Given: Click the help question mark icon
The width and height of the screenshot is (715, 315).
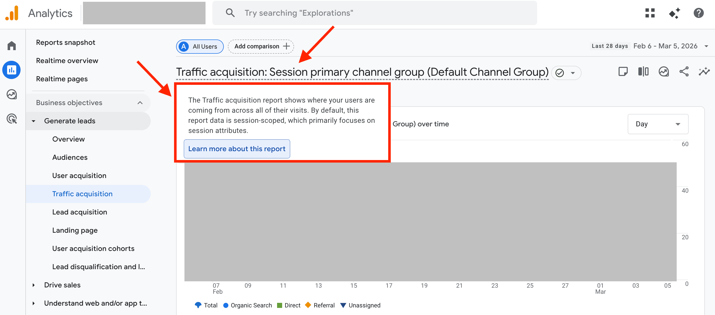Looking at the screenshot, I should tap(698, 13).
